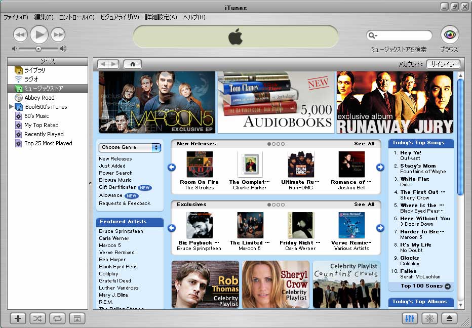Adjust the volume slider knob
This screenshot has width=472, height=328.
(38, 49)
